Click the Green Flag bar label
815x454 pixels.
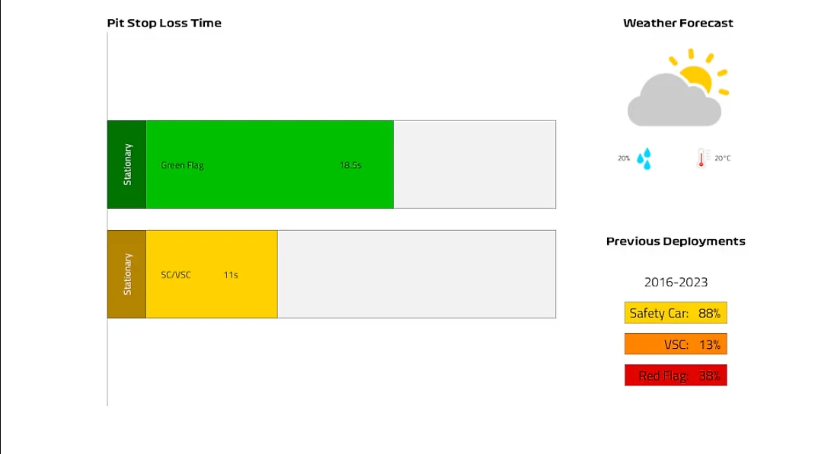(x=183, y=165)
